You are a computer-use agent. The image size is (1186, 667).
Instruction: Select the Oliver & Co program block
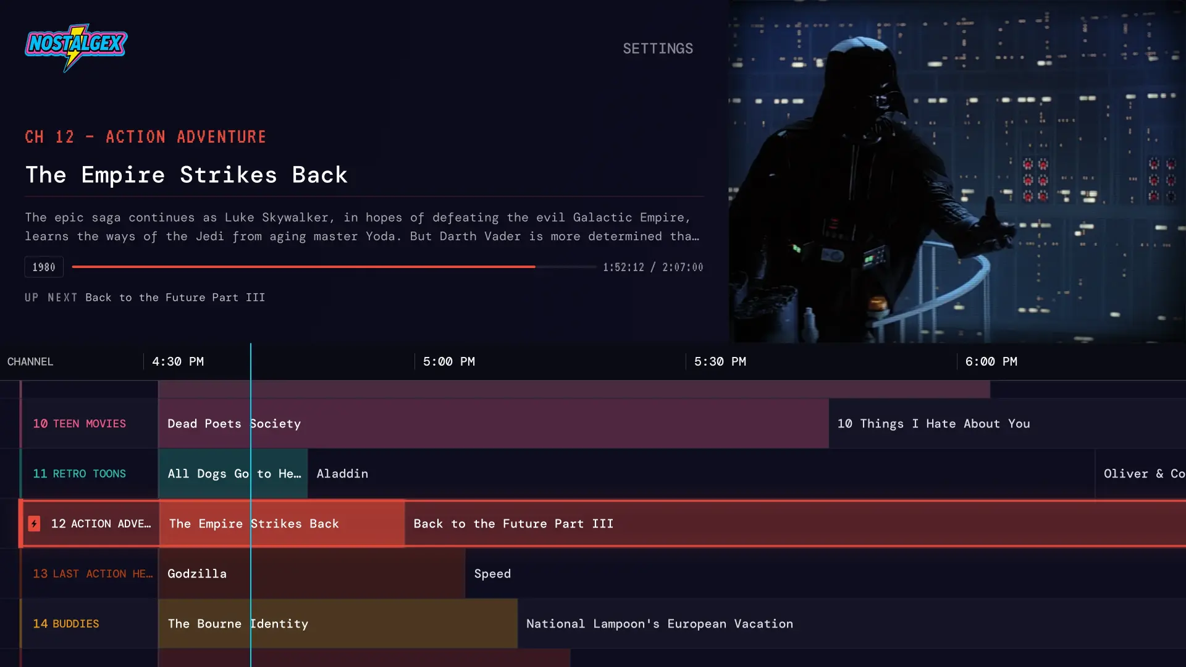click(1141, 474)
